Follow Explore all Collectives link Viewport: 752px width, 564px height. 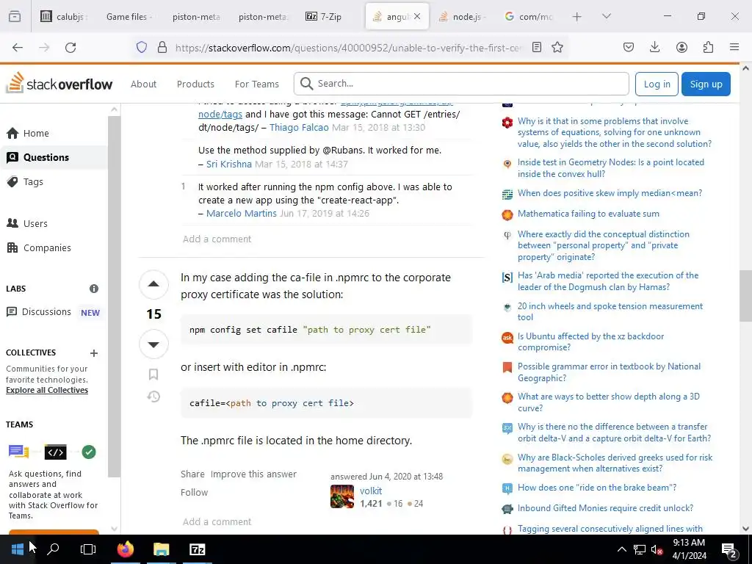(x=47, y=390)
